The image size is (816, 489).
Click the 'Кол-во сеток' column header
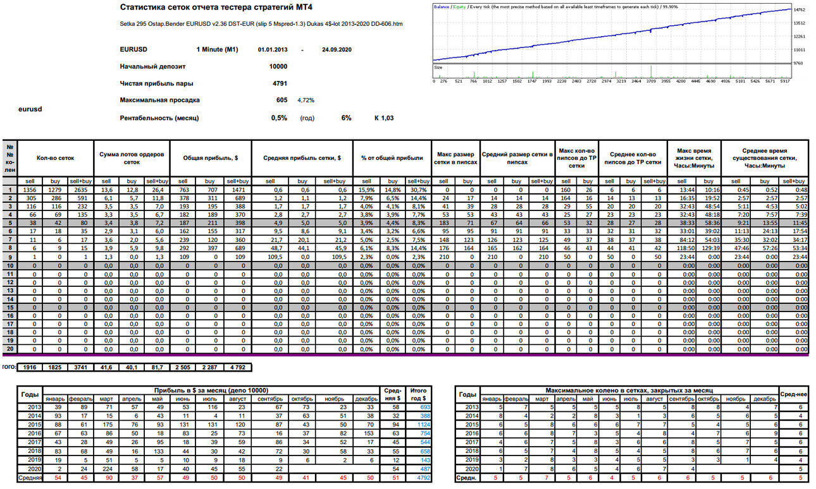pyautogui.click(x=56, y=157)
